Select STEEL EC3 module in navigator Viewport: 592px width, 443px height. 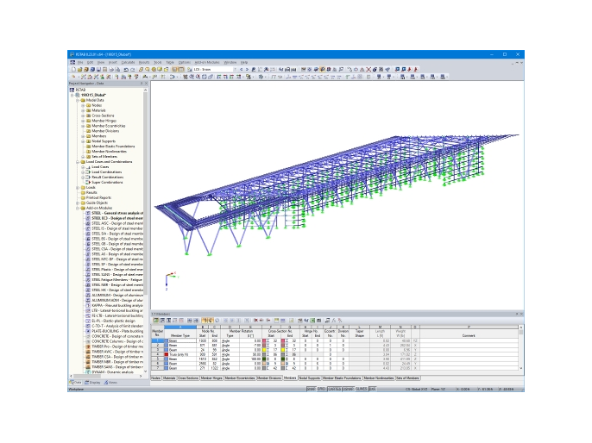coord(117,218)
